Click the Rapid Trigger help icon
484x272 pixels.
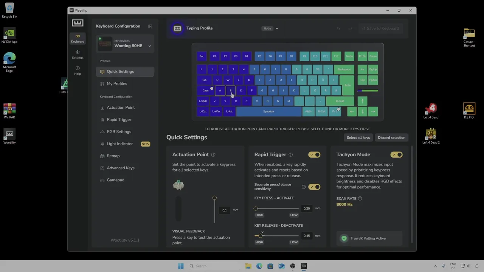[291, 155]
